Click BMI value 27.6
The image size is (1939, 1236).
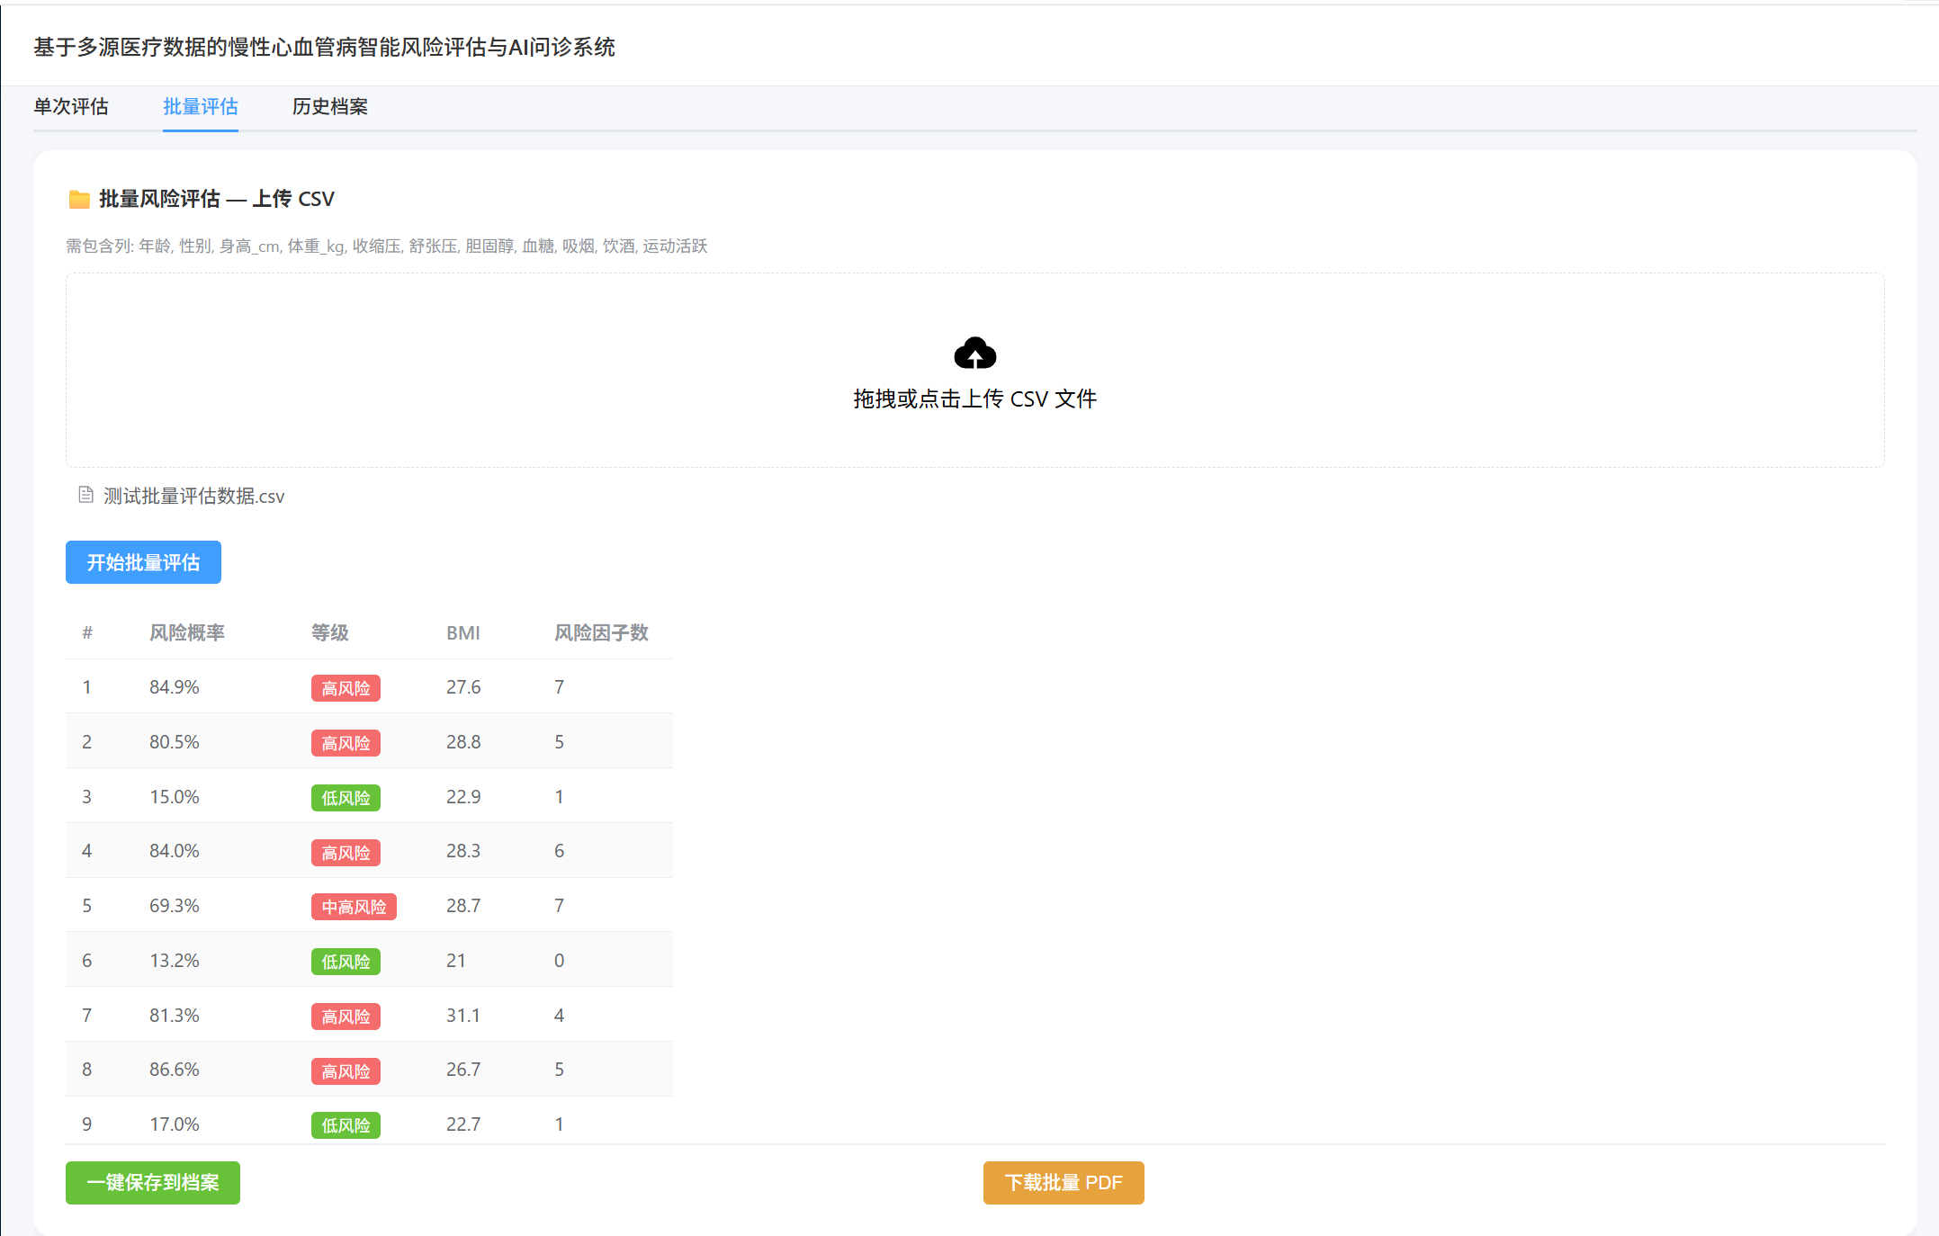coord(463,687)
